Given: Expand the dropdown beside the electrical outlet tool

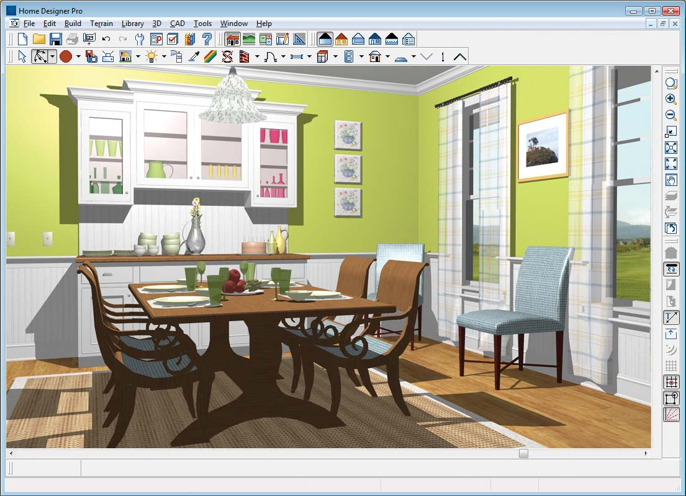Looking at the screenshot, I should (361, 57).
